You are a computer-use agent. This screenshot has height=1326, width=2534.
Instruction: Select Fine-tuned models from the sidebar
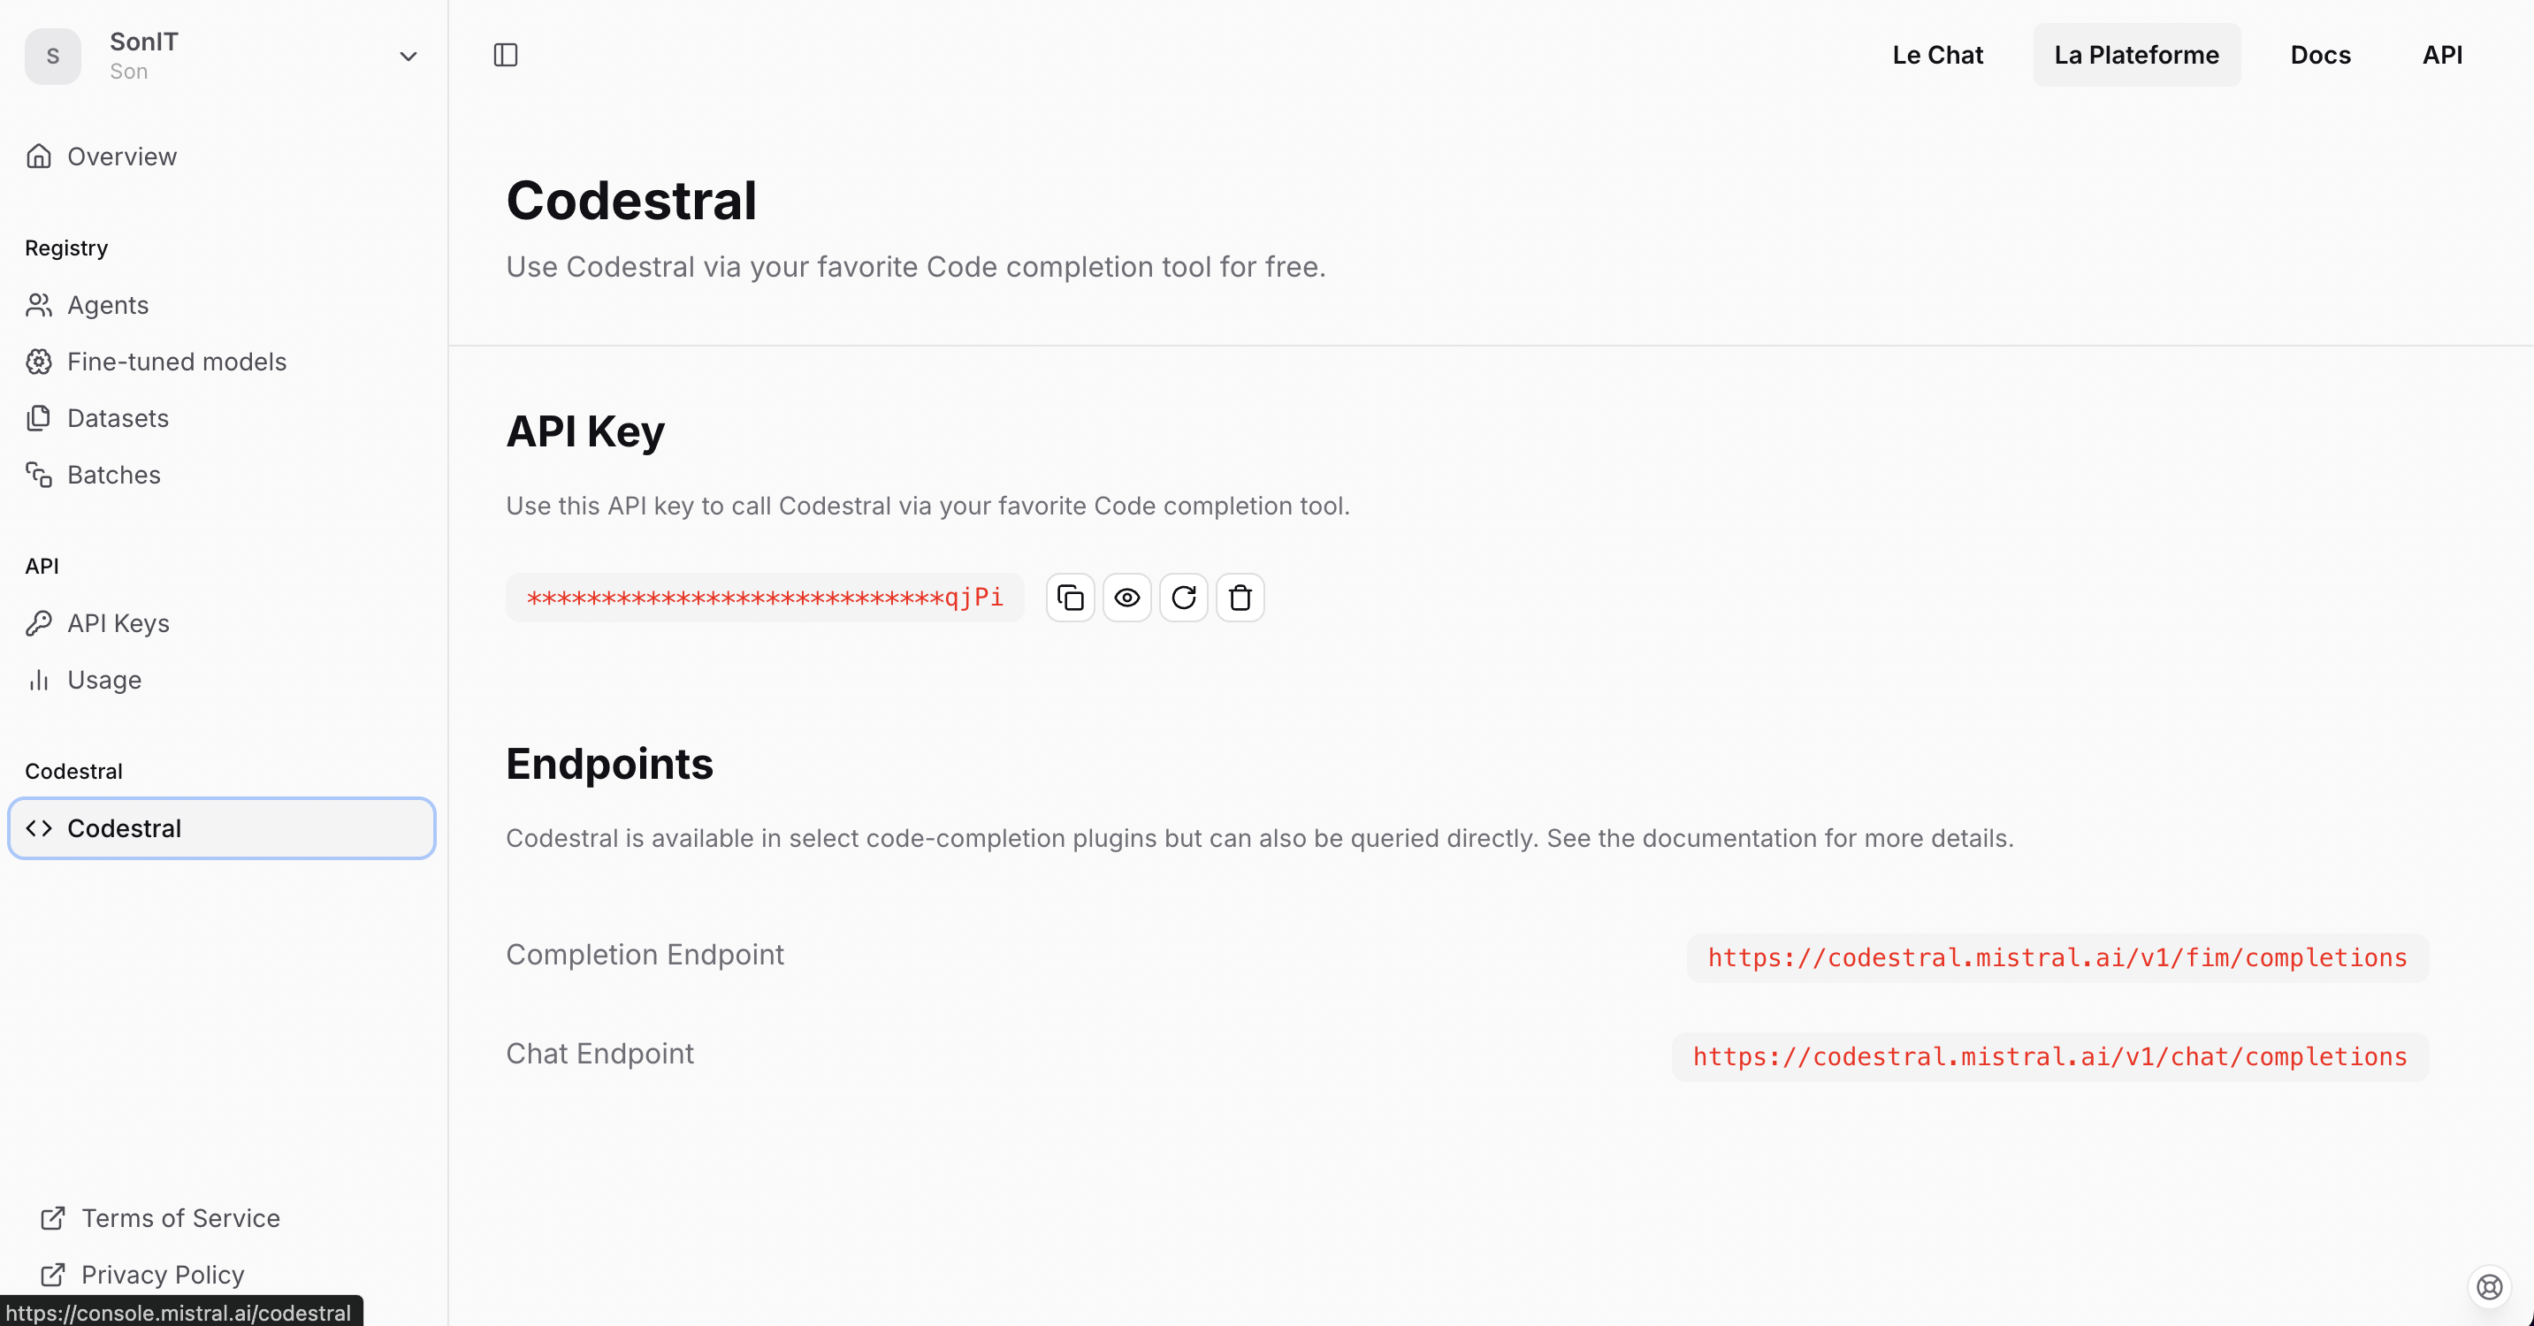coord(175,361)
